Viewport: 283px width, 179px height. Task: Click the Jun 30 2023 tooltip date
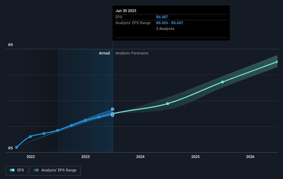click(126, 11)
